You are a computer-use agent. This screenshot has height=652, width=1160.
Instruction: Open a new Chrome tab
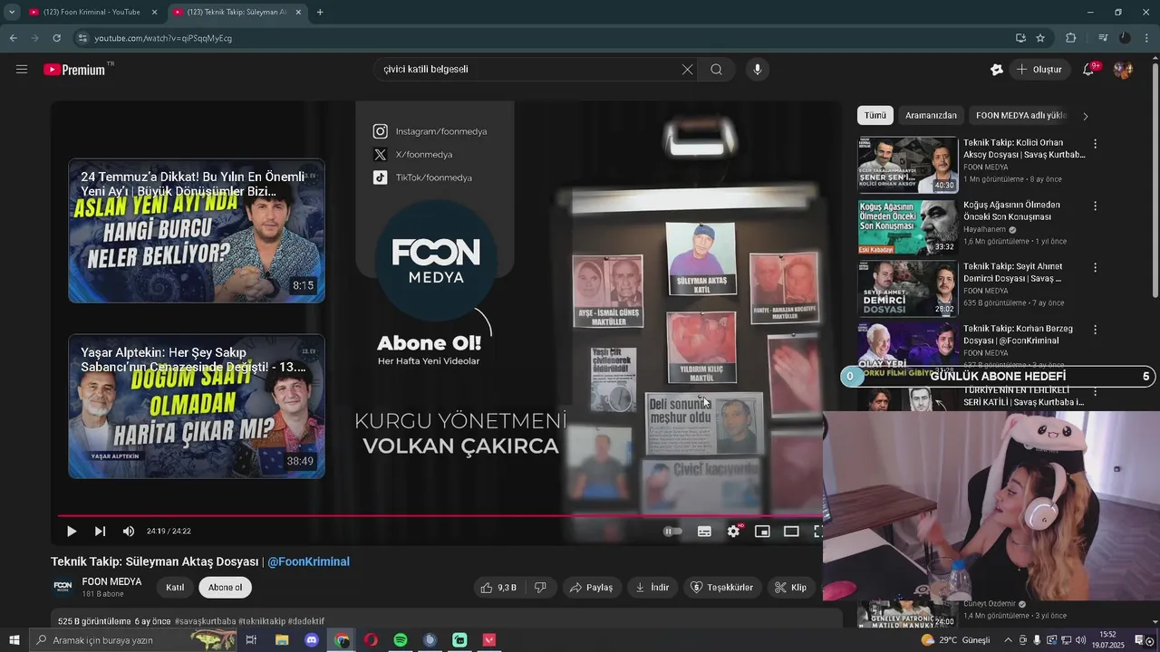tap(320, 12)
